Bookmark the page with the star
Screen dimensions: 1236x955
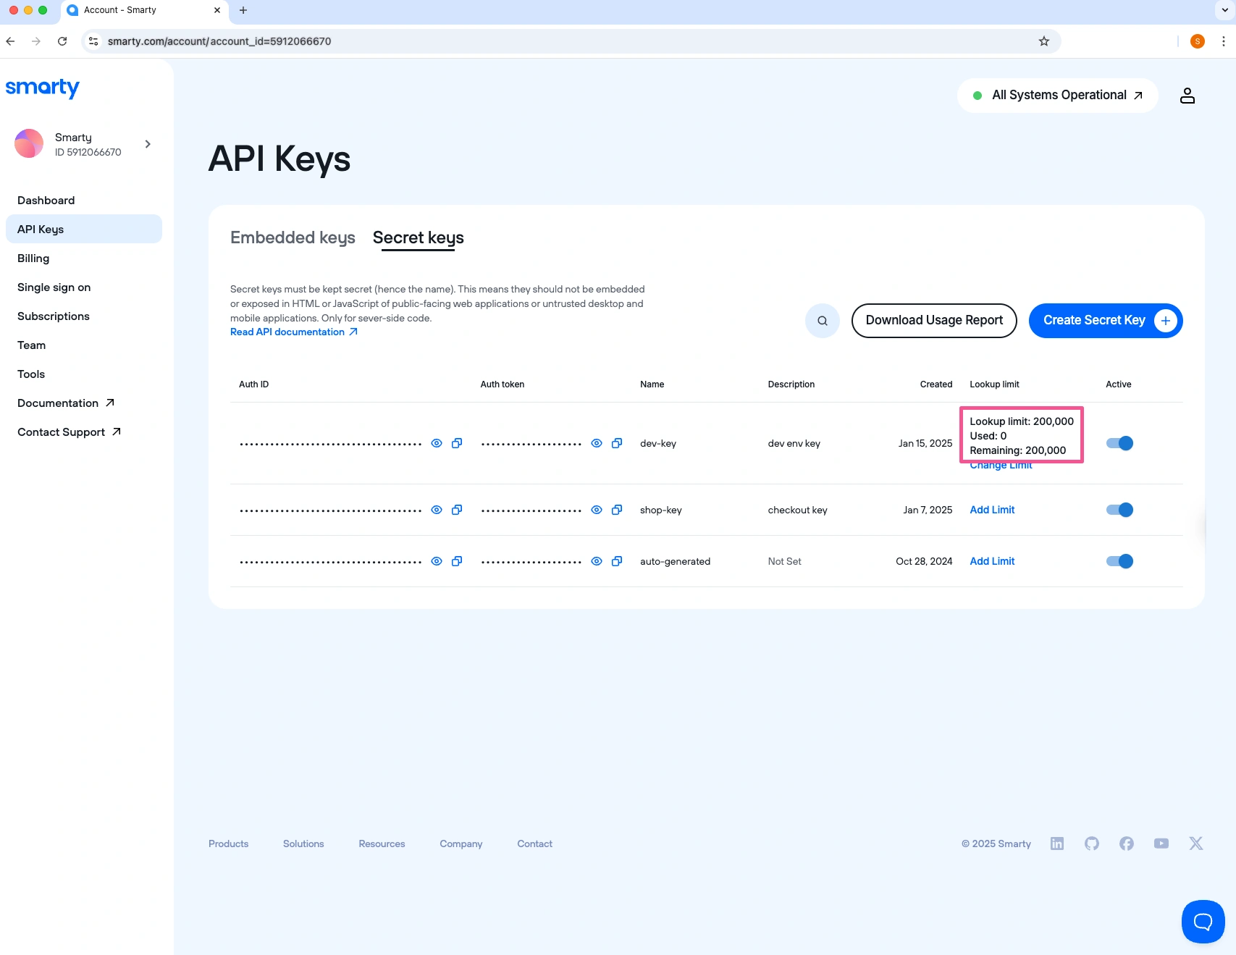pyautogui.click(x=1044, y=41)
